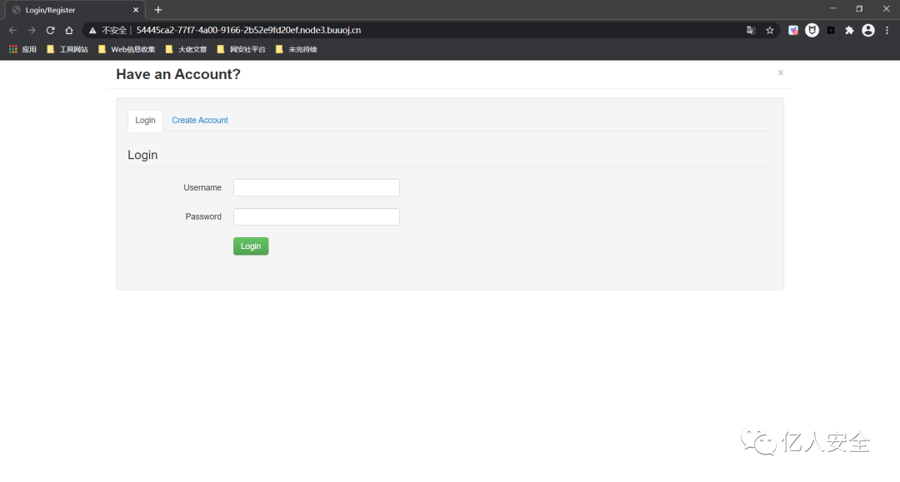Open the round fox-face extension icon
The image size is (900, 482).
812,30
